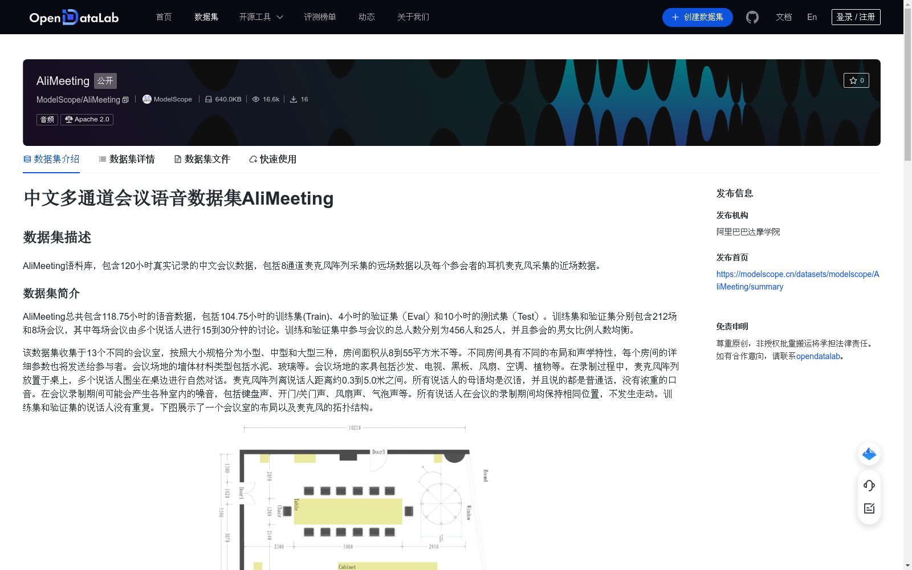Screen dimensions: 912x570
Task: Click the star rating button on the banner
Action: point(856,80)
